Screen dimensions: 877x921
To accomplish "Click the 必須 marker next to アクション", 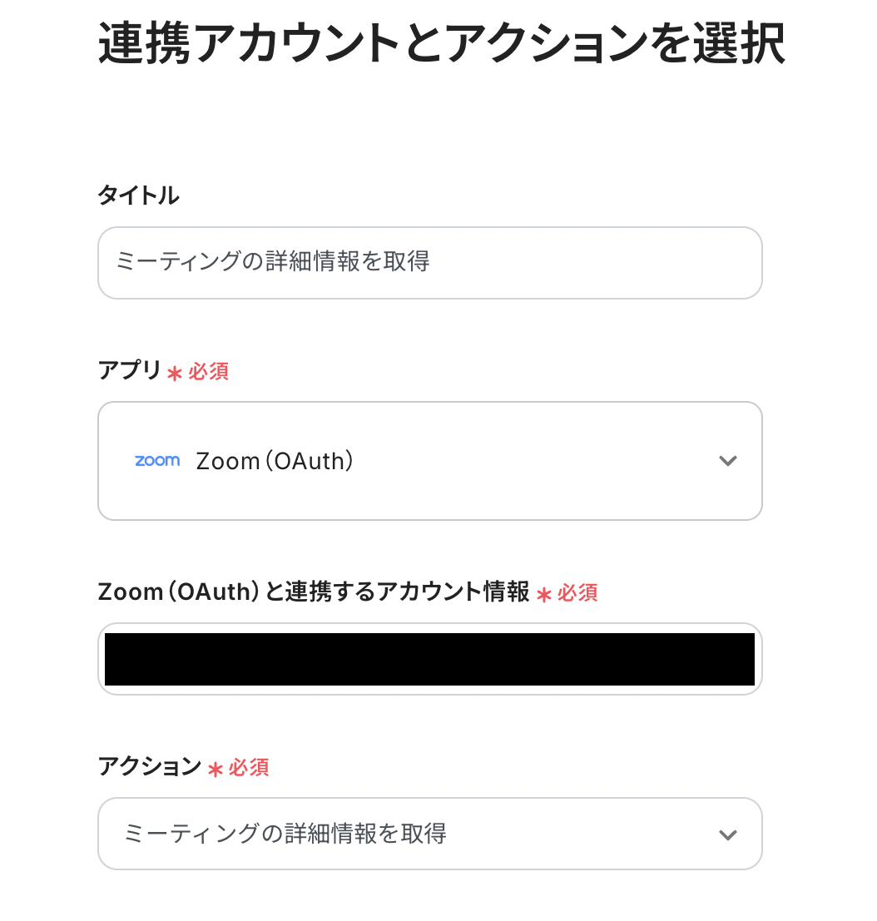I will tap(248, 768).
